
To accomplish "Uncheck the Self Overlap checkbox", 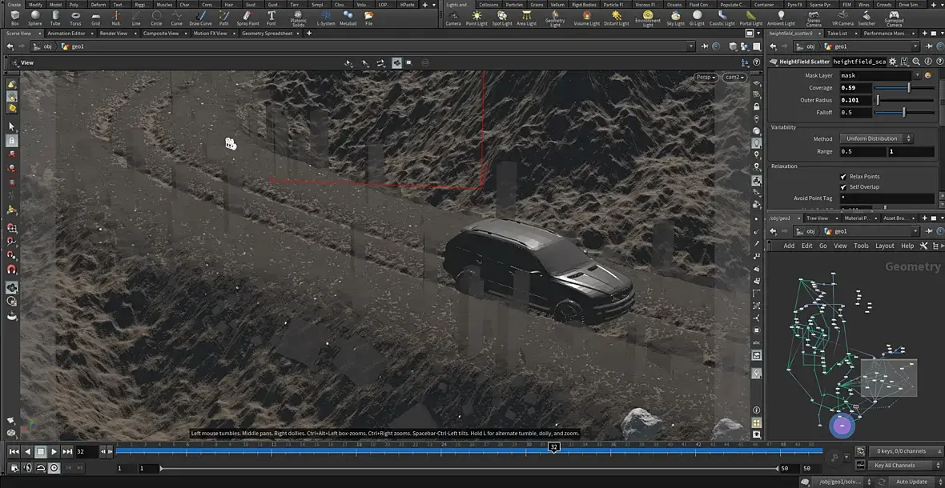I will point(843,186).
